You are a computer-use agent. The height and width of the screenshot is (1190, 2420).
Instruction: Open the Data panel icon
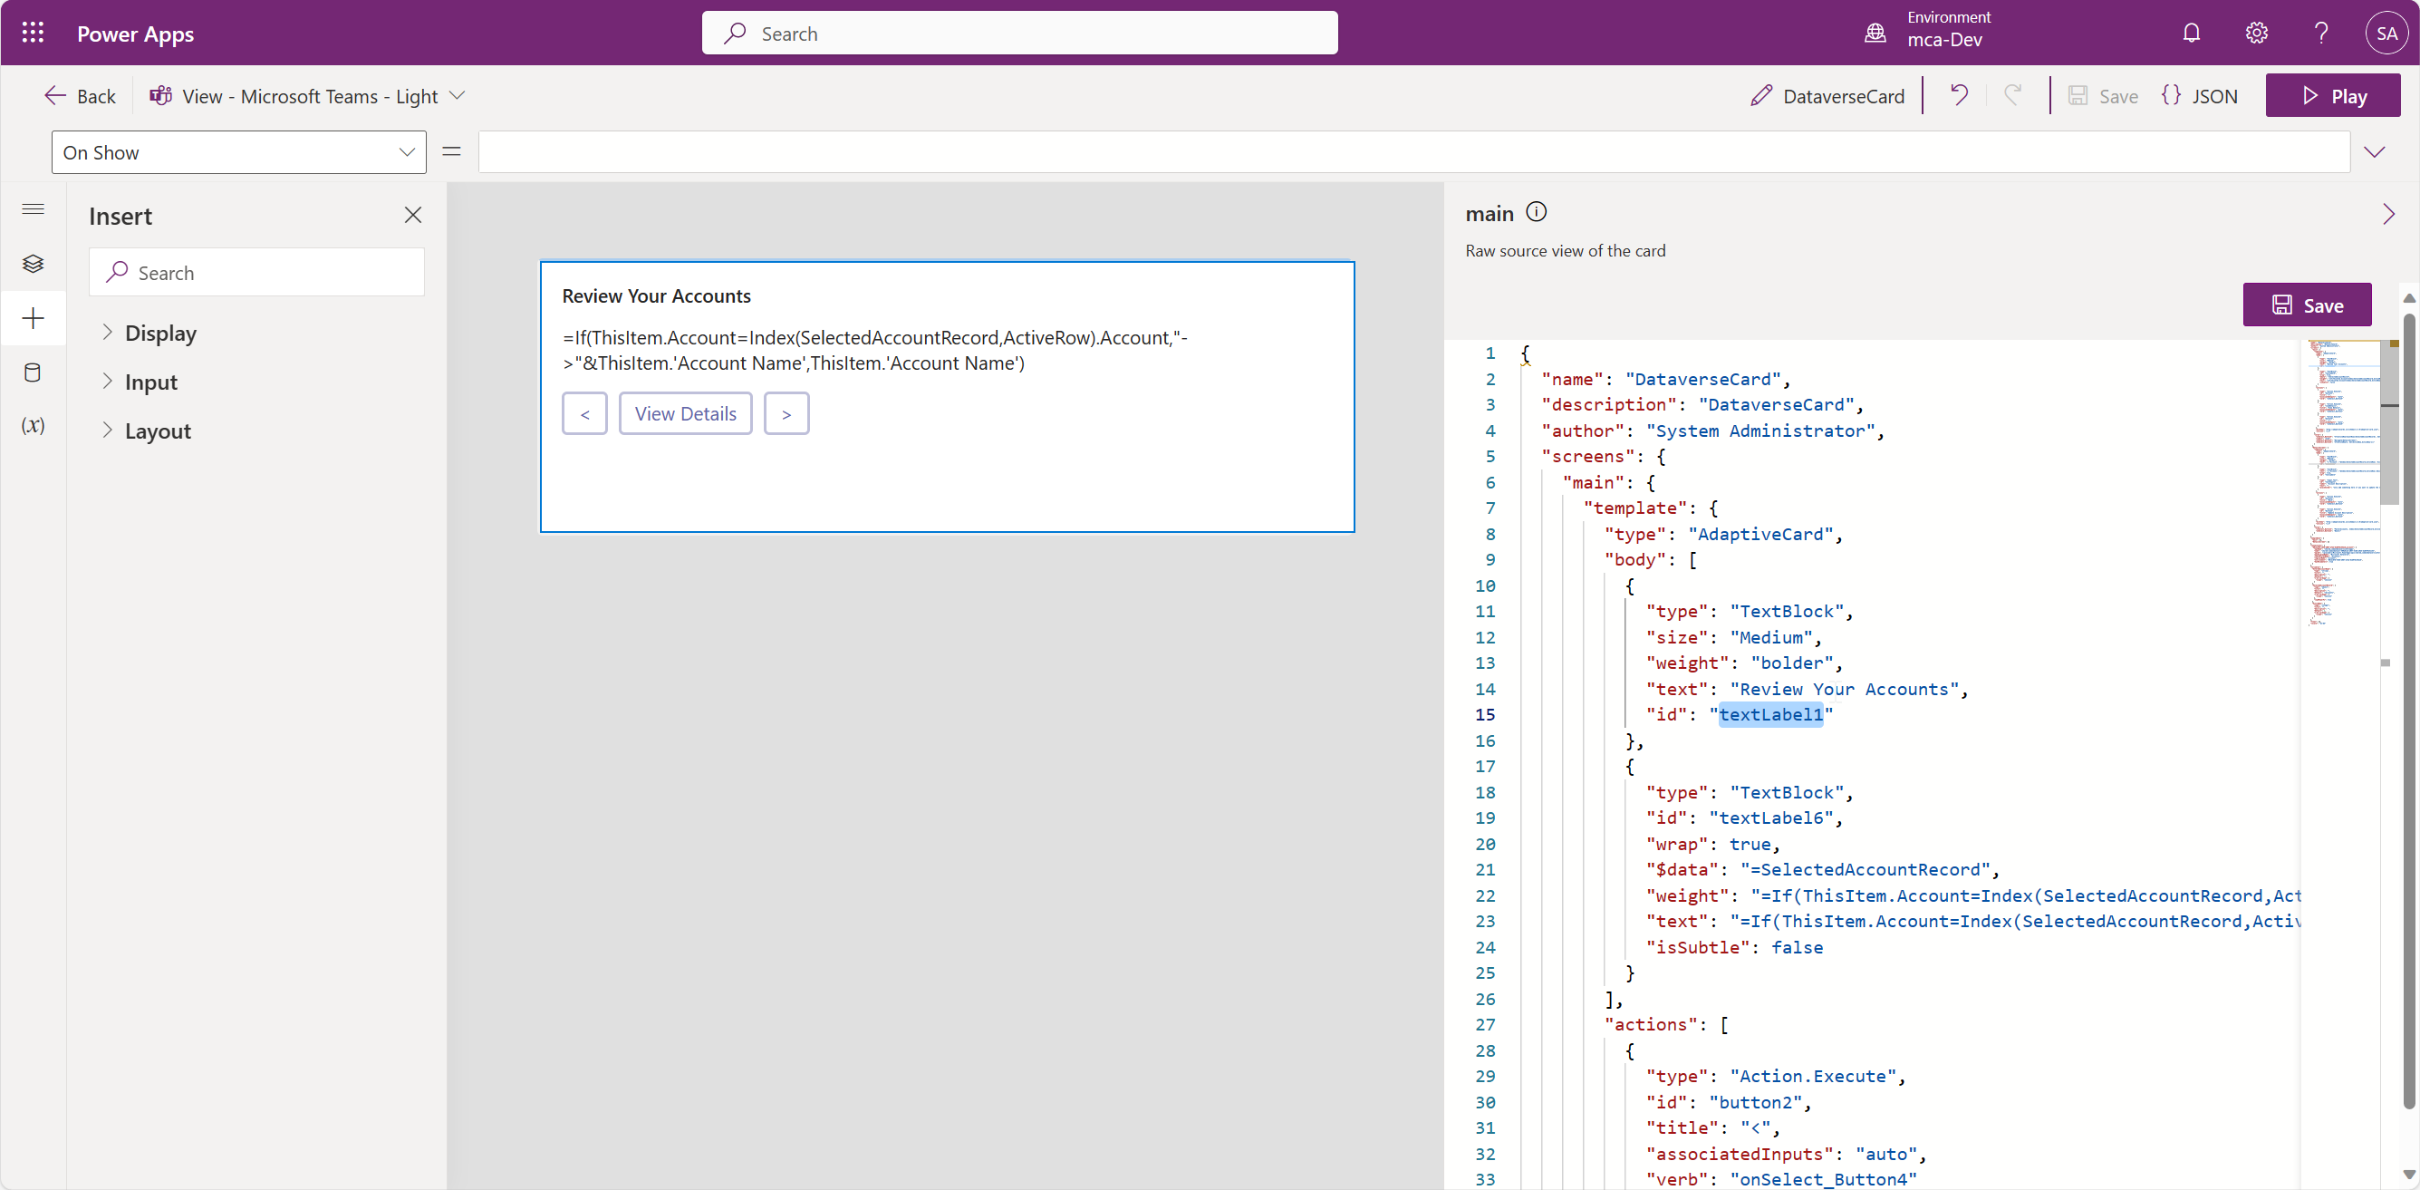[33, 372]
